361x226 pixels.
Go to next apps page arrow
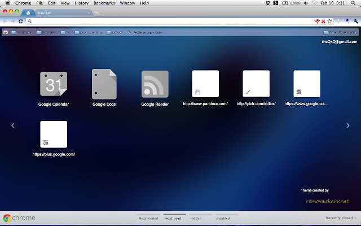point(348,125)
